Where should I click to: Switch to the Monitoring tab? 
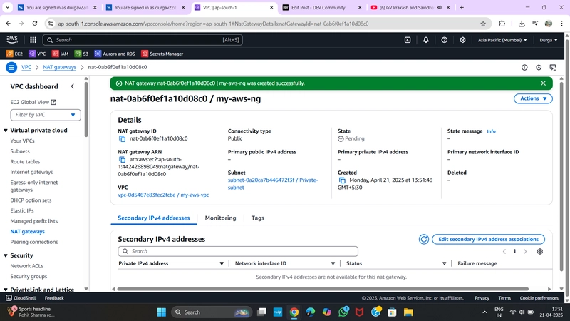point(220,218)
